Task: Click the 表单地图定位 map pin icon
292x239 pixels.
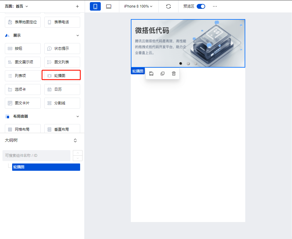Action: click(10, 22)
